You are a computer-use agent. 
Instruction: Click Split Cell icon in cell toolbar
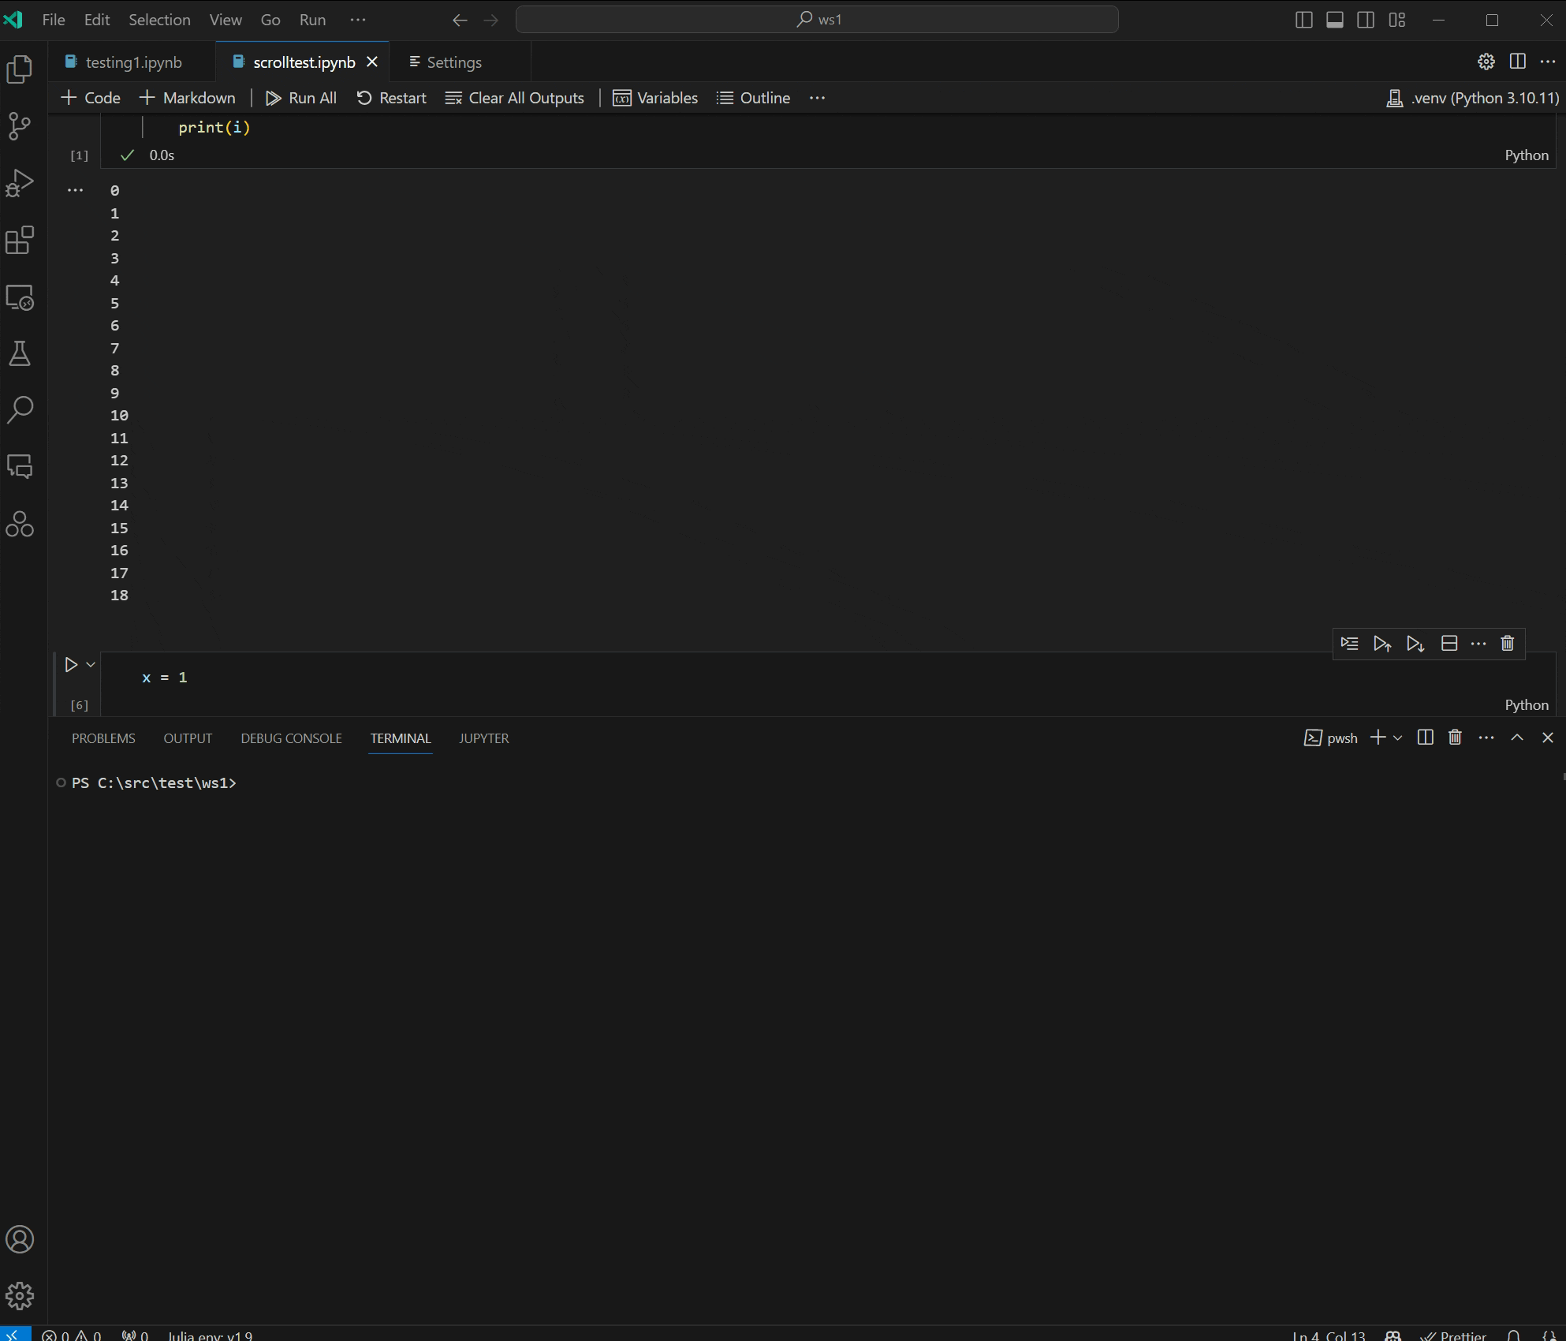(x=1449, y=644)
